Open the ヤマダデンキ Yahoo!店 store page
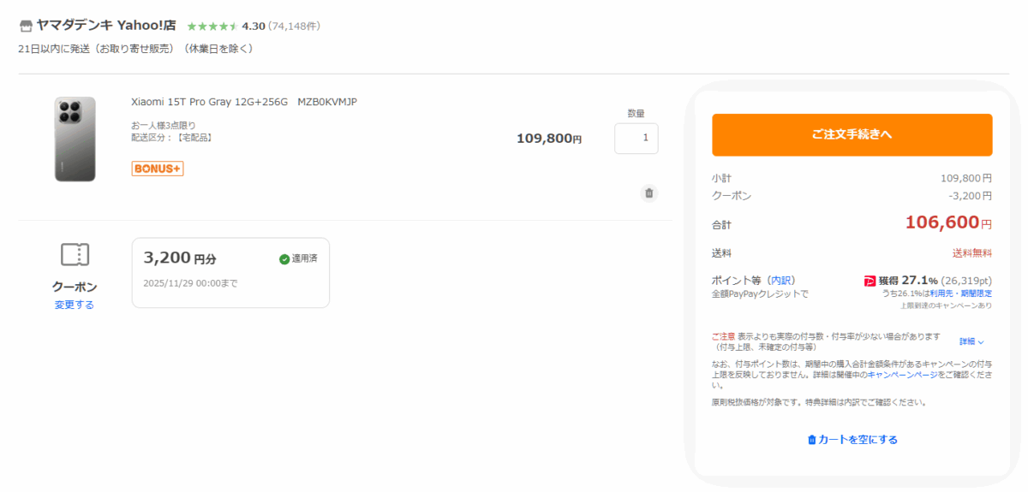The width and height of the screenshot is (1028, 492). click(105, 26)
